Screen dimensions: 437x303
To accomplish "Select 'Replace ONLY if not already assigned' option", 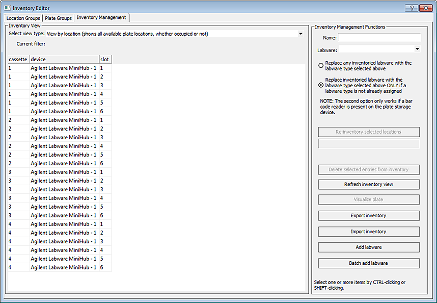I will coord(321,85).
